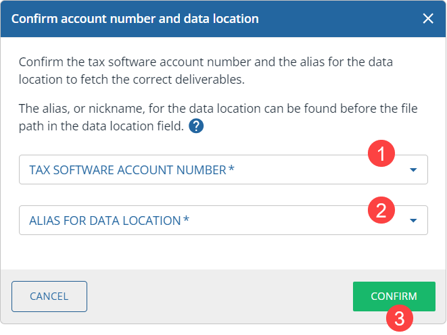
Task: Open the Alias for Data Location field
Action: tap(203, 220)
